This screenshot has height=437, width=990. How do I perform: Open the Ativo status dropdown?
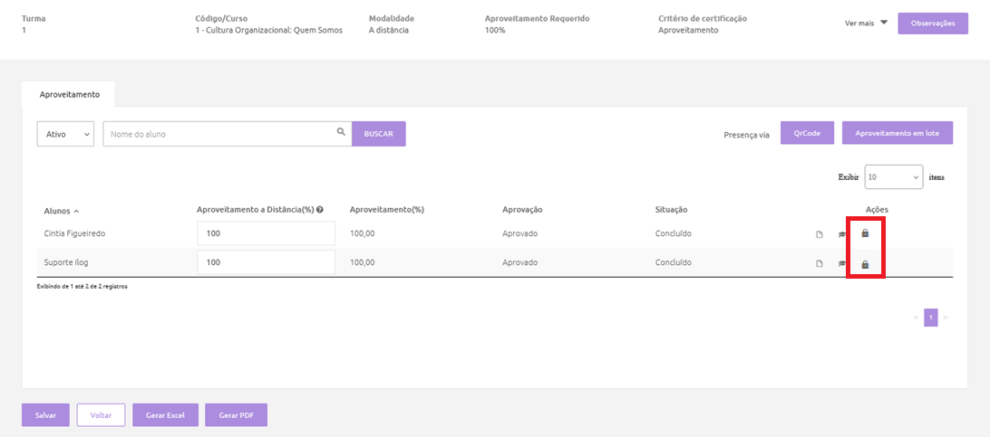65,134
